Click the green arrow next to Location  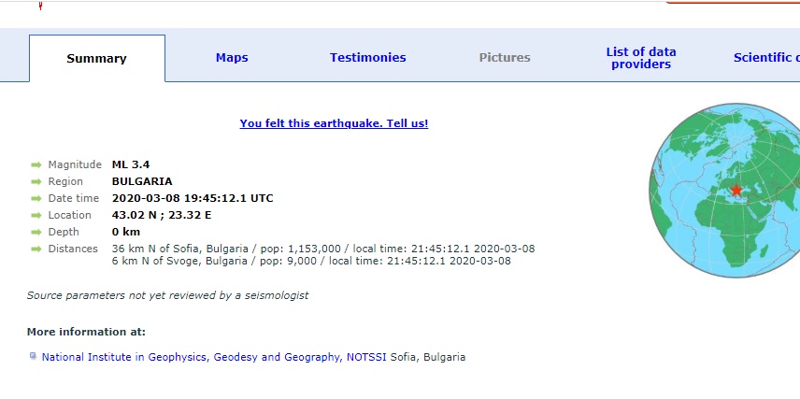click(x=36, y=216)
